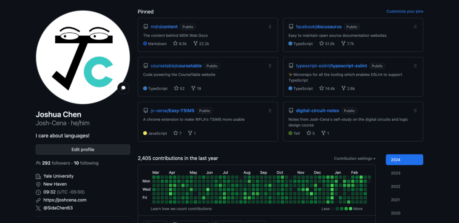Click the Josh-Cena · he/him username text

pyautogui.click(x=62, y=123)
